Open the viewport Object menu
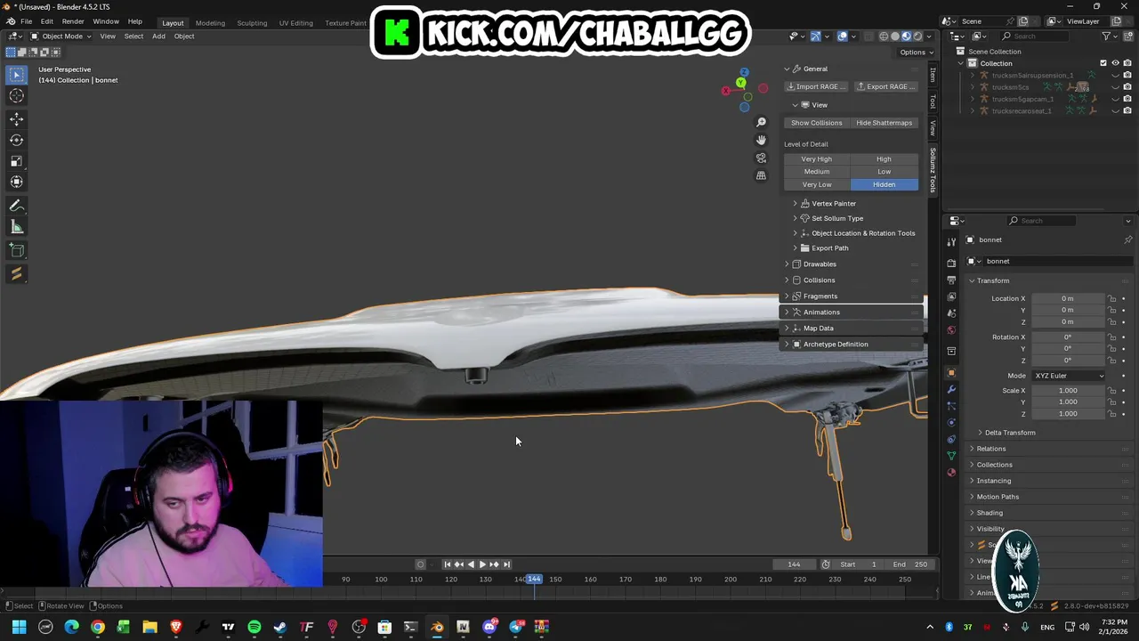1139x641 pixels. pos(184,37)
